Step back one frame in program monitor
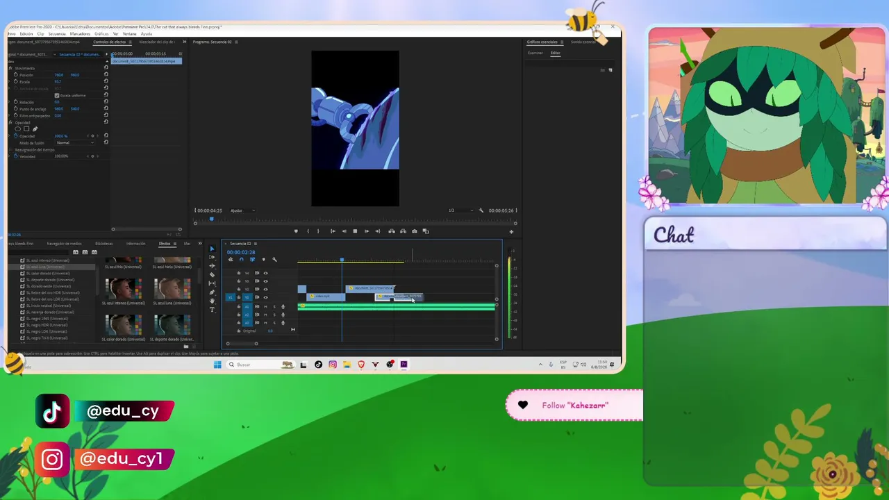The width and height of the screenshot is (889, 500). [344, 231]
